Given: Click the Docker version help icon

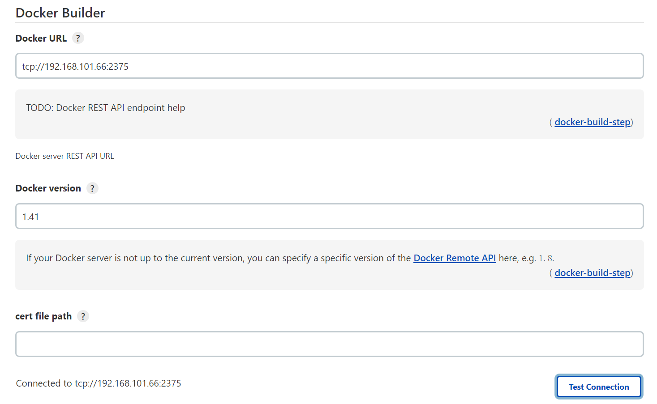Looking at the screenshot, I should pyautogui.click(x=92, y=188).
